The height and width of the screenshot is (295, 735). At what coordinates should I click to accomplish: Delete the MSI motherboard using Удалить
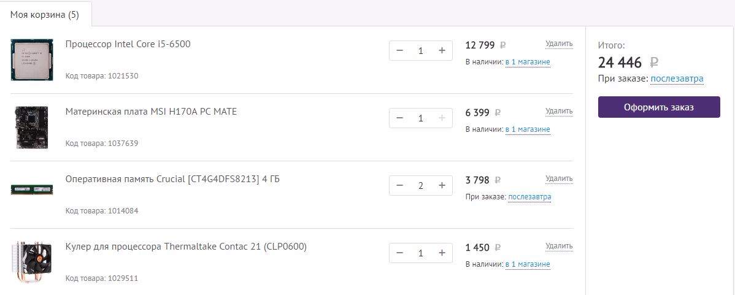tap(559, 111)
